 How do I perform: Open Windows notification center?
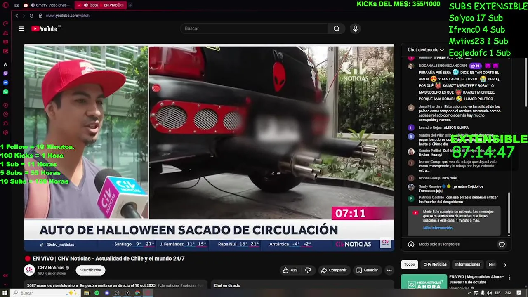coord(520,293)
